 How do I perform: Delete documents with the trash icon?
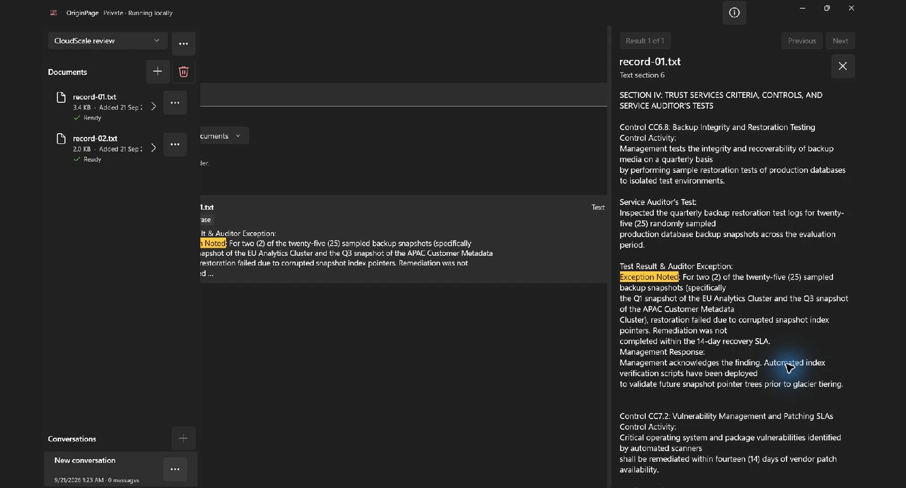click(183, 71)
